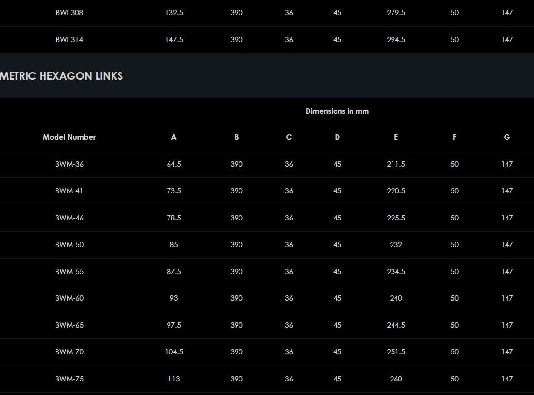
Task: Select the BWM-41 model number cell
Action: [x=69, y=191]
